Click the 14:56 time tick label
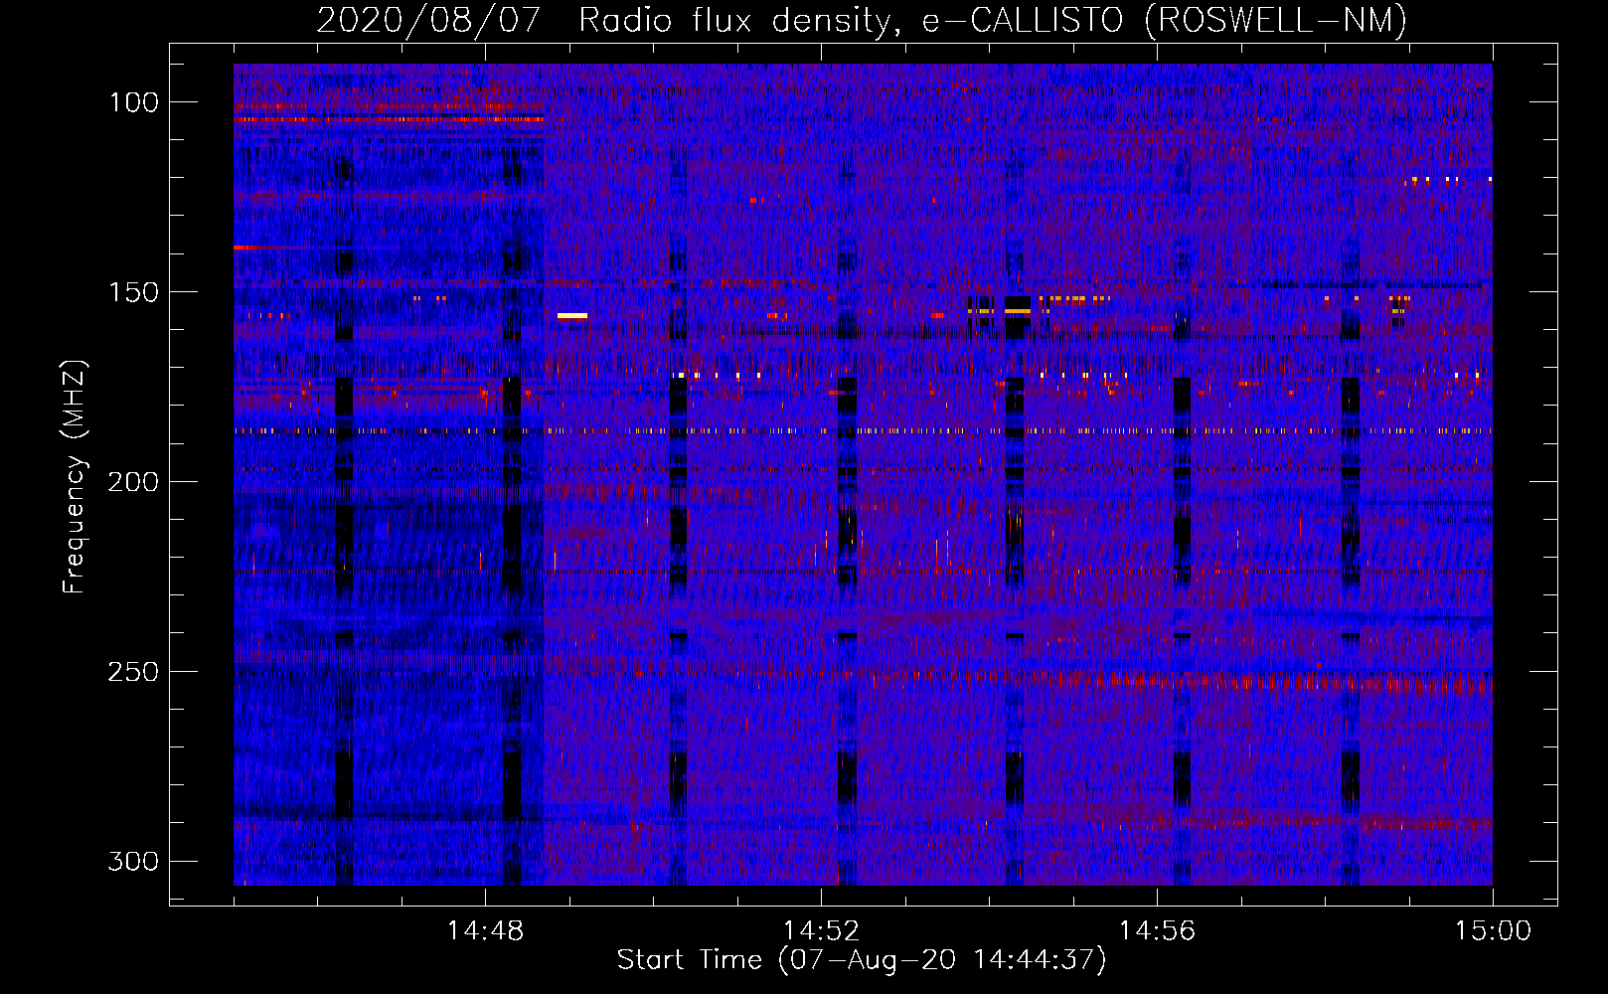The height and width of the screenshot is (994, 1608). 1157,931
